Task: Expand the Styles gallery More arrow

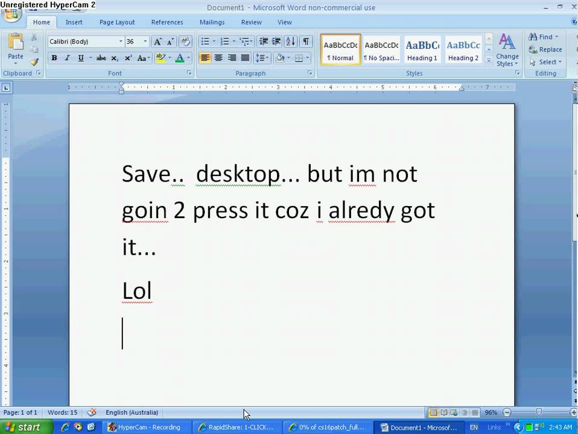Action: (489, 60)
